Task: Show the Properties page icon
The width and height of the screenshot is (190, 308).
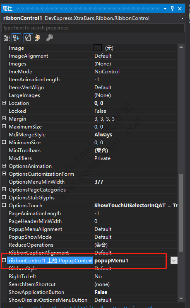Action: point(28,38)
